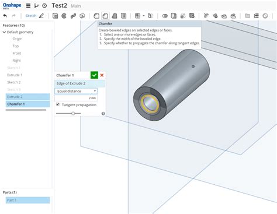This screenshot has width=277, height=214.
Task: Open the Equal distance dropdown
Action: click(x=76, y=91)
